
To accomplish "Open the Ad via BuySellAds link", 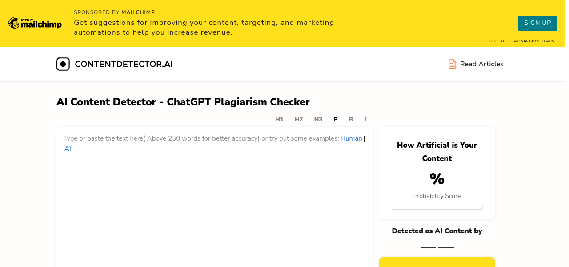I will [534, 41].
